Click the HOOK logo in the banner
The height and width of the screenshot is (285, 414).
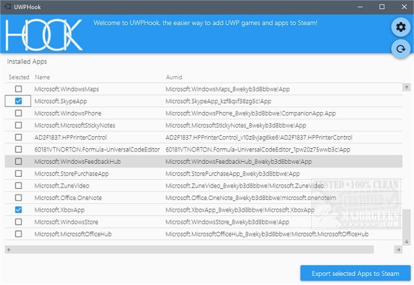point(44,35)
